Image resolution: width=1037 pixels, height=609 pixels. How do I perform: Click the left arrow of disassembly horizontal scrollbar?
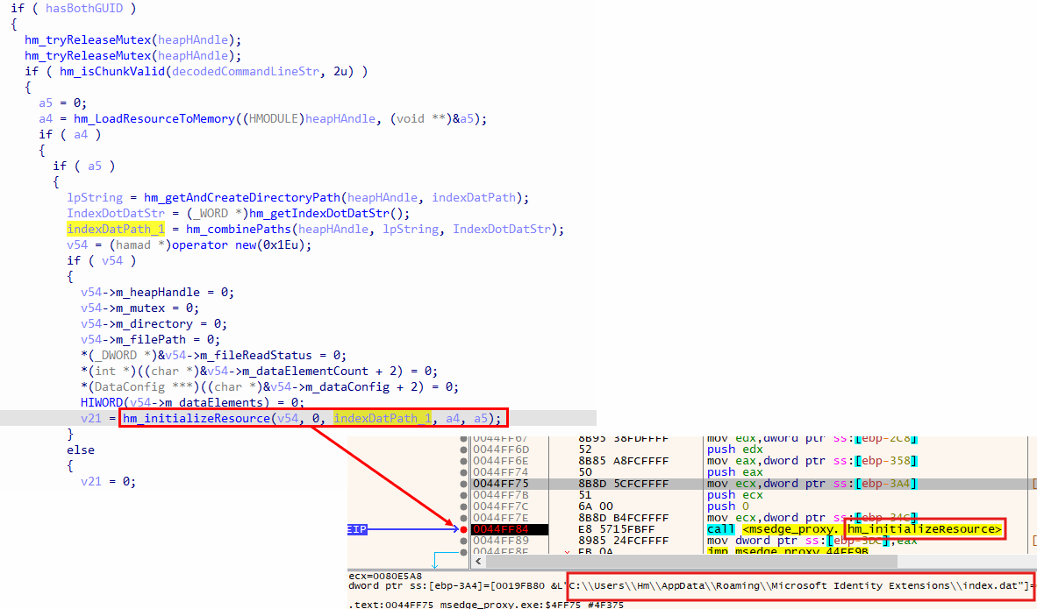[x=478, y=561]
